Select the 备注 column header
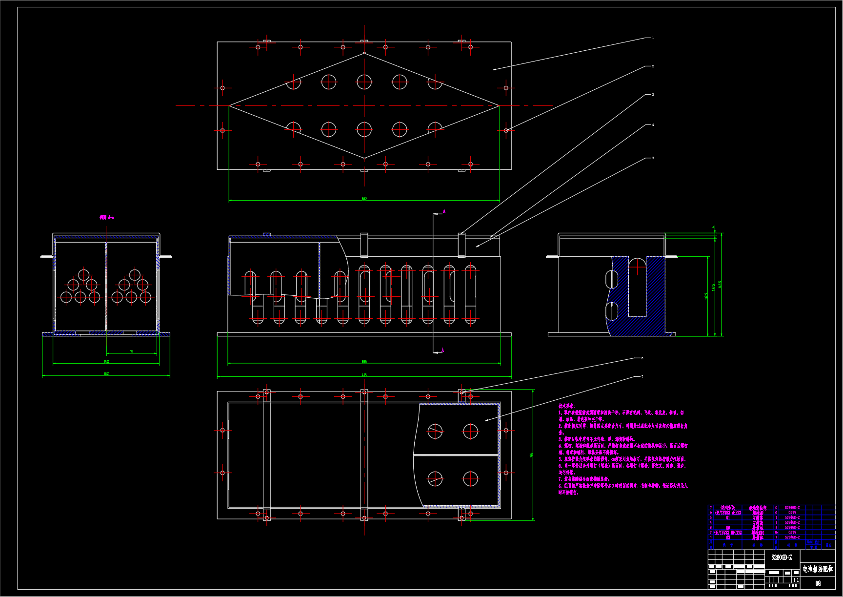Screen dimensions: 843x597 [827, 544]
